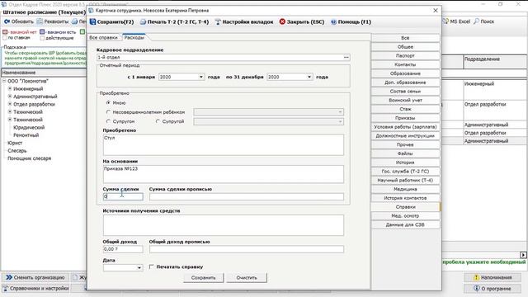Click the Источники получения средств text area
Screen dimensions: 528x297
[224, 225]
